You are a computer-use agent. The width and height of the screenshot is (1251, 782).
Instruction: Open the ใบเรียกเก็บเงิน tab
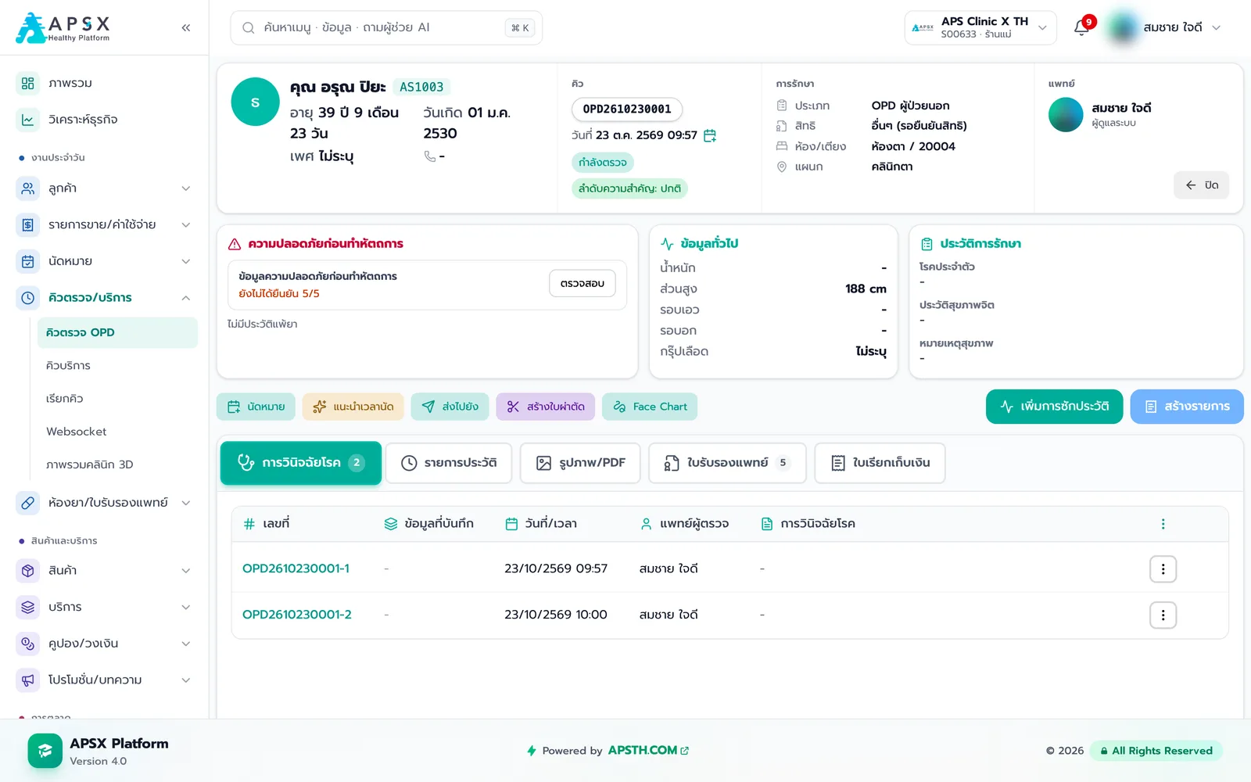pos(880,463)
